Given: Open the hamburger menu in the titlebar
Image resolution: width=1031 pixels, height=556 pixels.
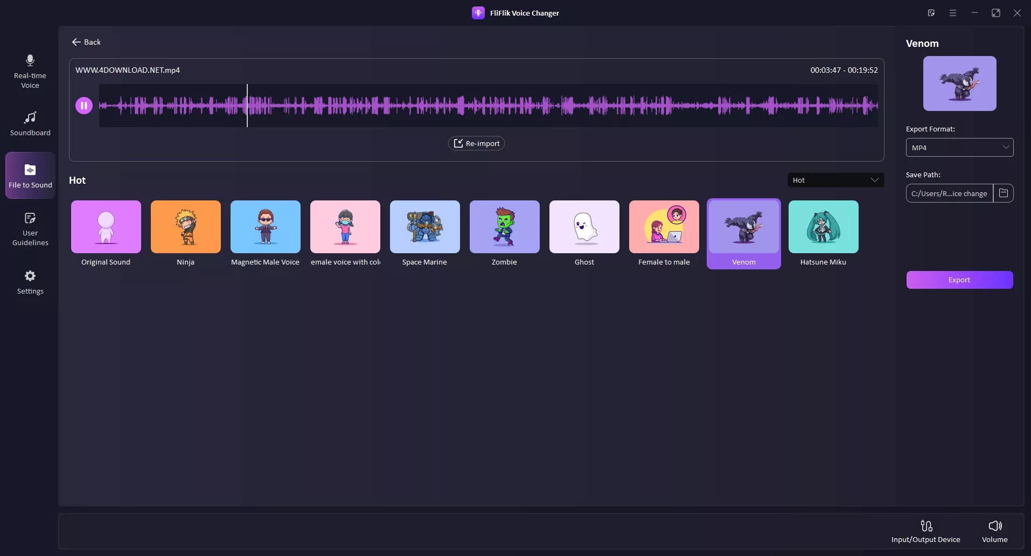Looking at the screenshot, I should tap(953, 12).
